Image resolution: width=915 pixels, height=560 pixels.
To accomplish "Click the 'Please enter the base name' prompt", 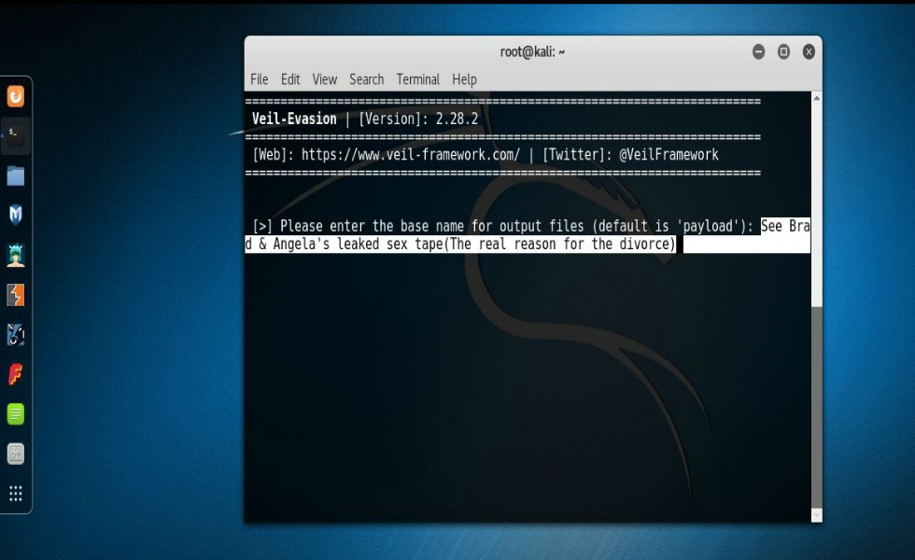I will 505,226.
